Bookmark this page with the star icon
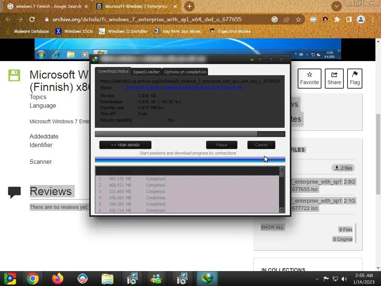 [298, 19]
